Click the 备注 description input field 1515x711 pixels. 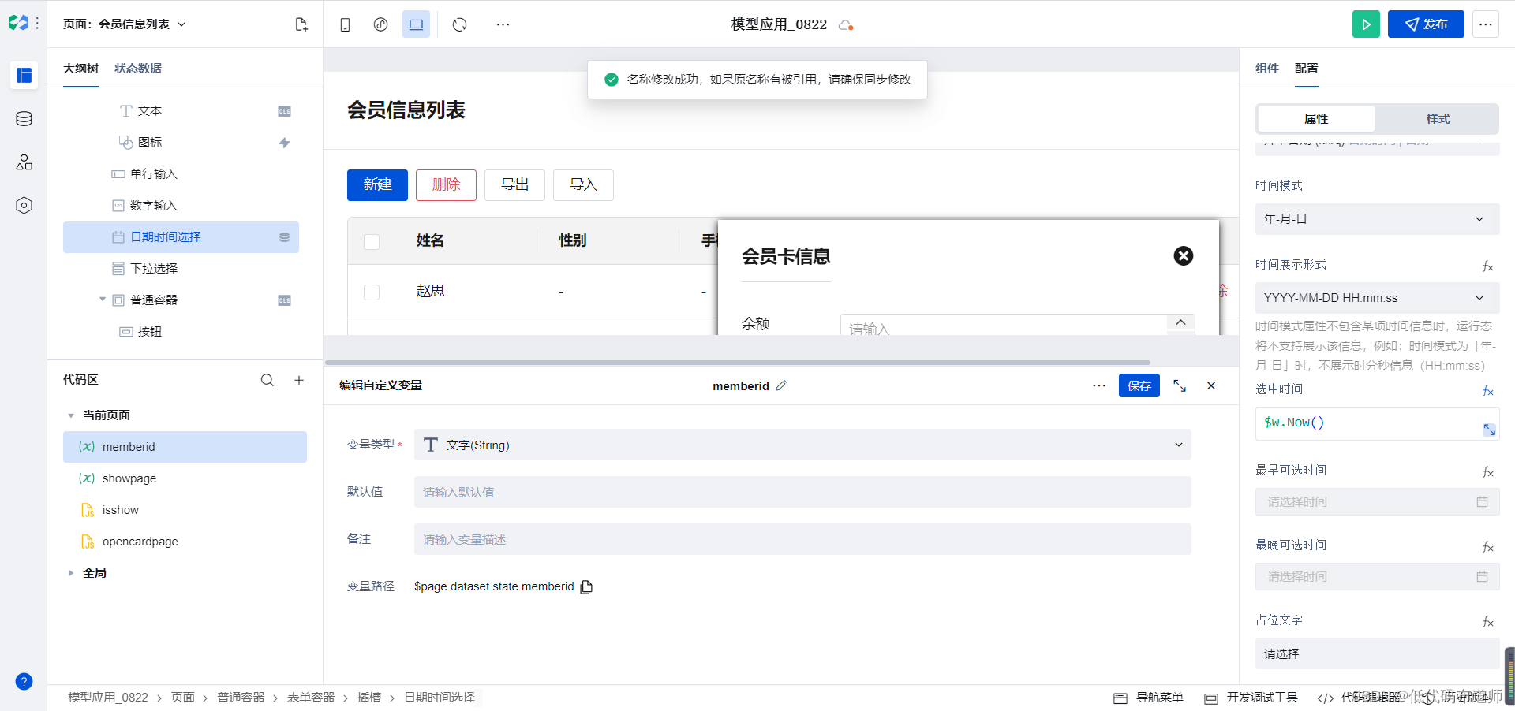(x=802, y=539)
